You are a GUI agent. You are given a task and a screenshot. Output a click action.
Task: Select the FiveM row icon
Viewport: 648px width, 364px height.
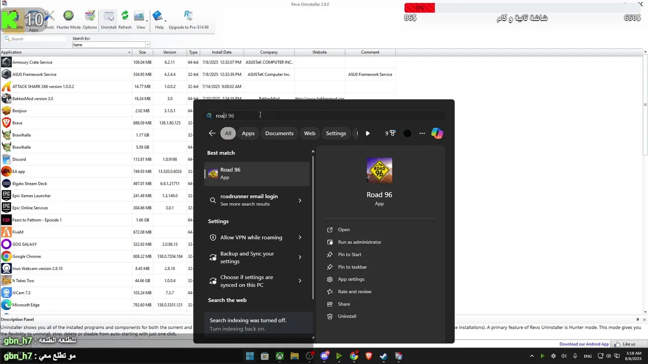click(x=6, y=232)
